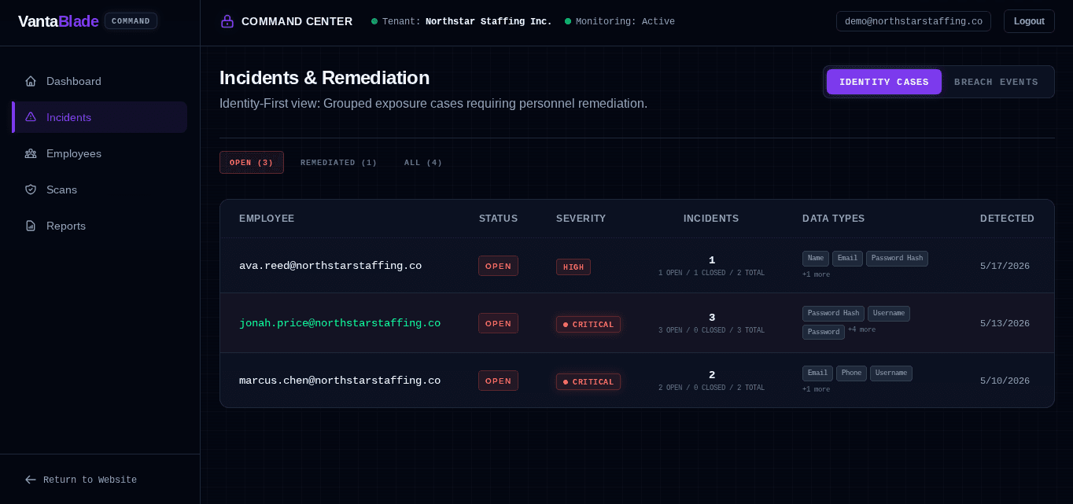Click the Incidents warning triangle icon
The image size is (1073, 504).
(31, 117)
